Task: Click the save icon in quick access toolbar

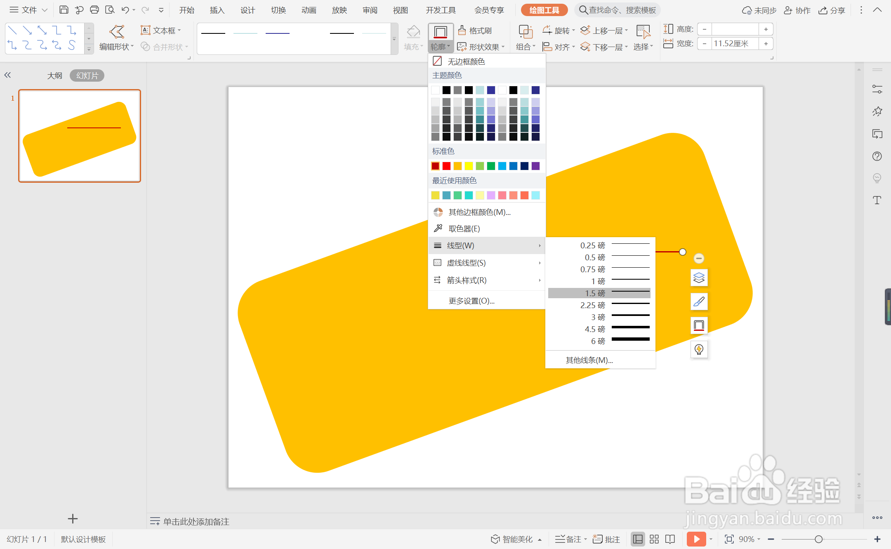Action: click(x=64, y=10)
